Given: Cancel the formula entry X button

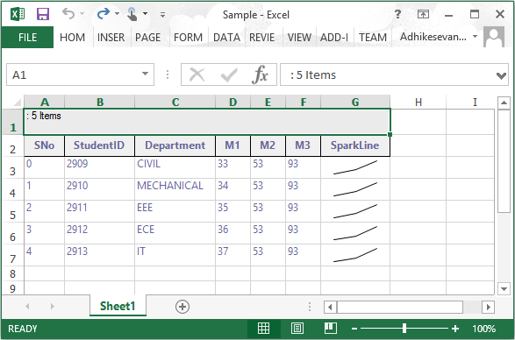Looking at the screenshot, I should pyautogui.click(x=197, y=74).
